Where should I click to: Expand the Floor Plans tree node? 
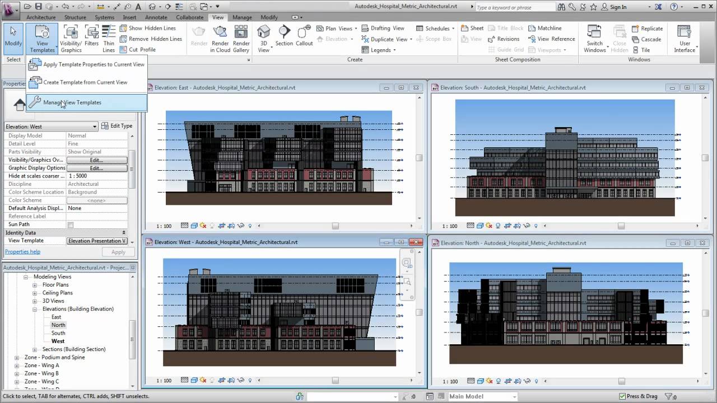(x=35, y=285)
